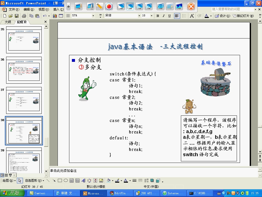Select the Oval shape tool

tap(66, 180)
